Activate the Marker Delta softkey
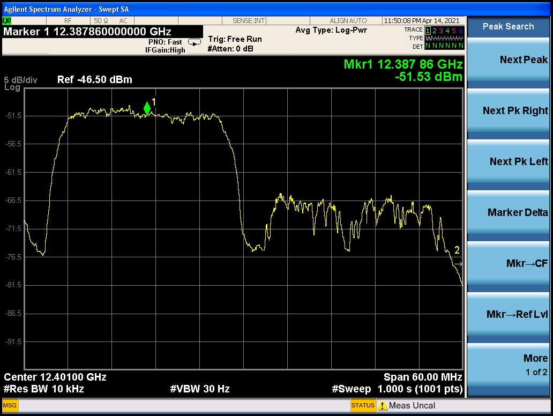553x416 pixels. coord(508,212)
